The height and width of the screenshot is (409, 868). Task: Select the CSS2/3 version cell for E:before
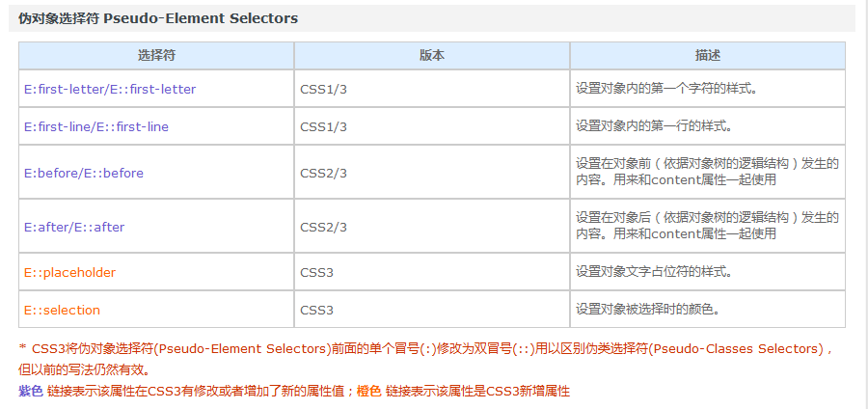coord(432,173)
